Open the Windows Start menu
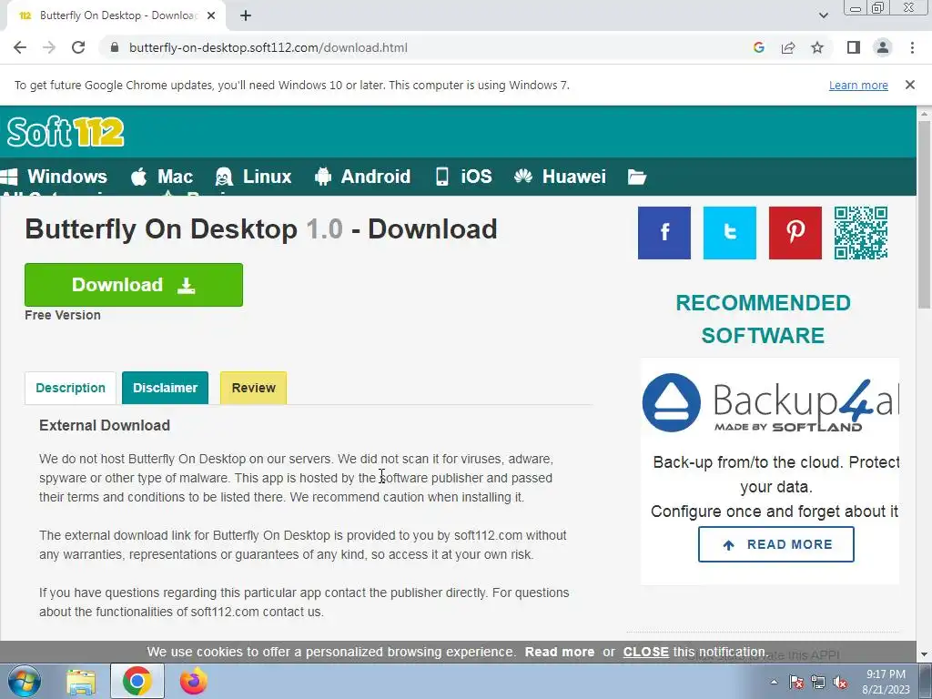932x699 pixels. 25,681
